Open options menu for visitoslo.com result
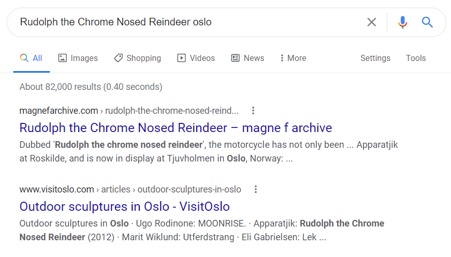The image size is (451, 257). 256,189
